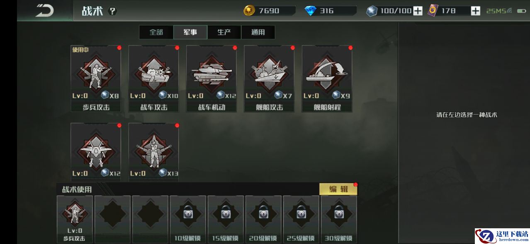Screen dimensions: 530x244
Task: Choose the fighter jet tactic card
Action: click(96, 151)
